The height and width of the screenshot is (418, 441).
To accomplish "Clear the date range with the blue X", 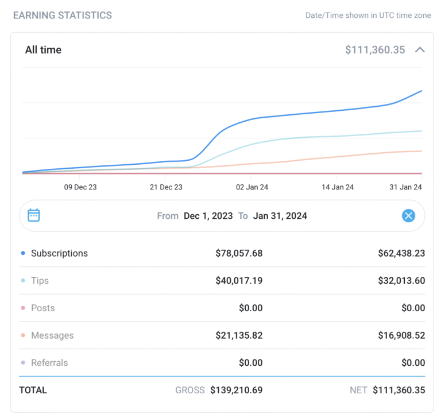I will coord(408,216).
